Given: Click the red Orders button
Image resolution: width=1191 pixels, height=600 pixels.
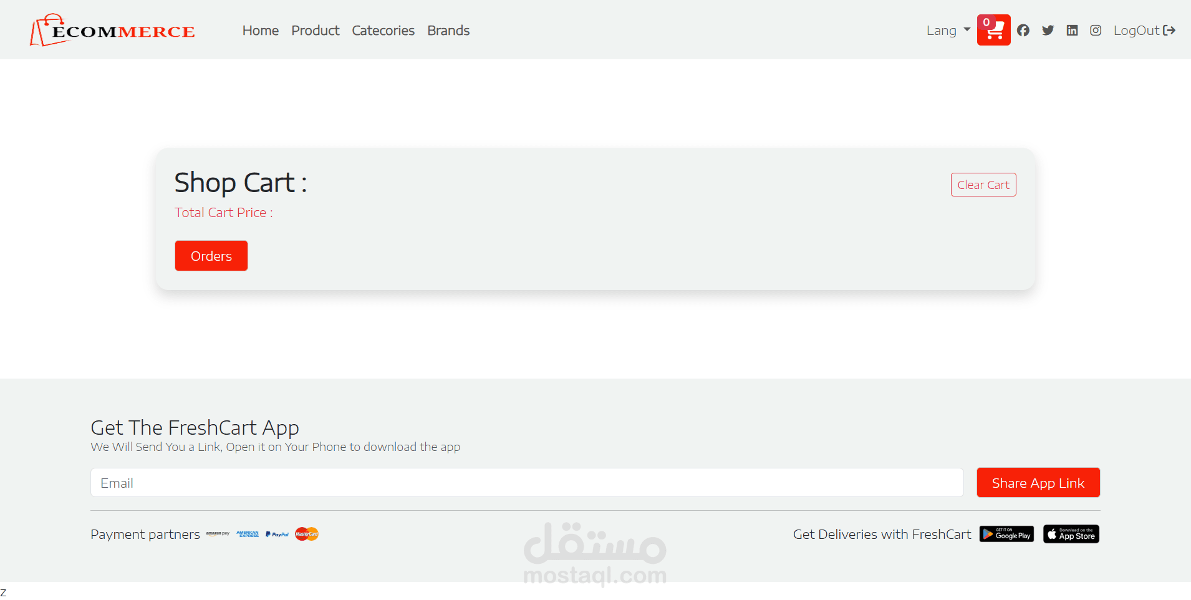Looking at the screenshot, I should (x=211, y=256).
